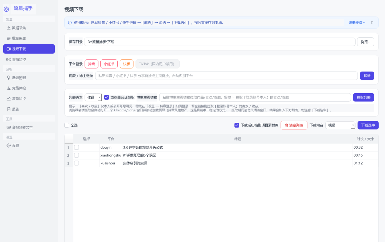Click the 小红书 platform login button
The width and height of the screenshot is (385, 242).
(x=109, y=64)
